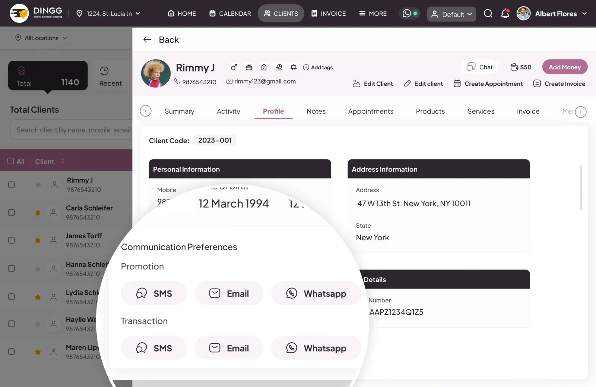Click the search client input field

click(72, 130)
